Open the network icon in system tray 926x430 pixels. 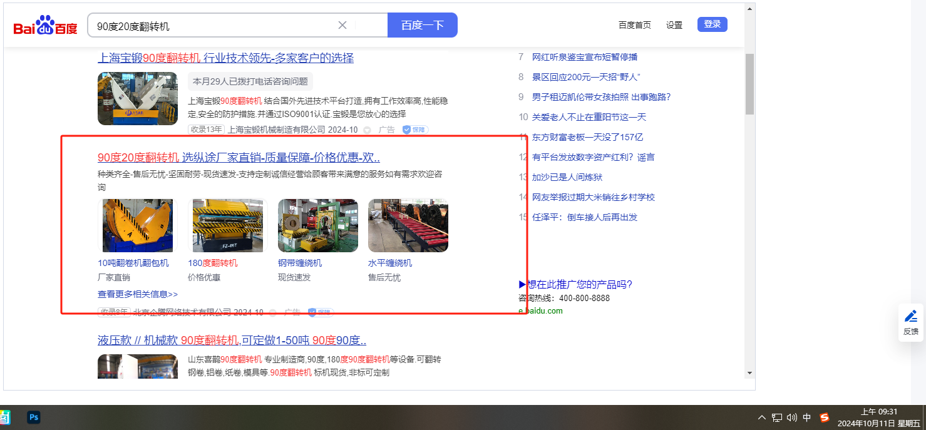click(777, 417)
